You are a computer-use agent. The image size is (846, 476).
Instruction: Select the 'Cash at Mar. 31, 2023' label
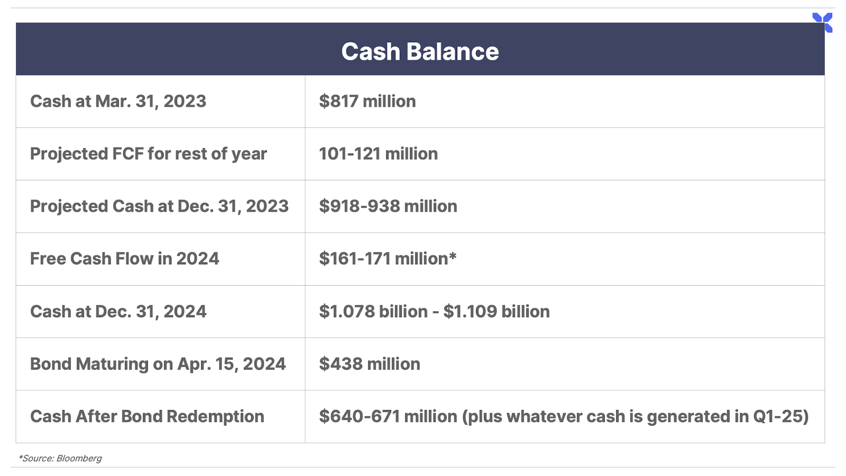click(x=118, y=101)
